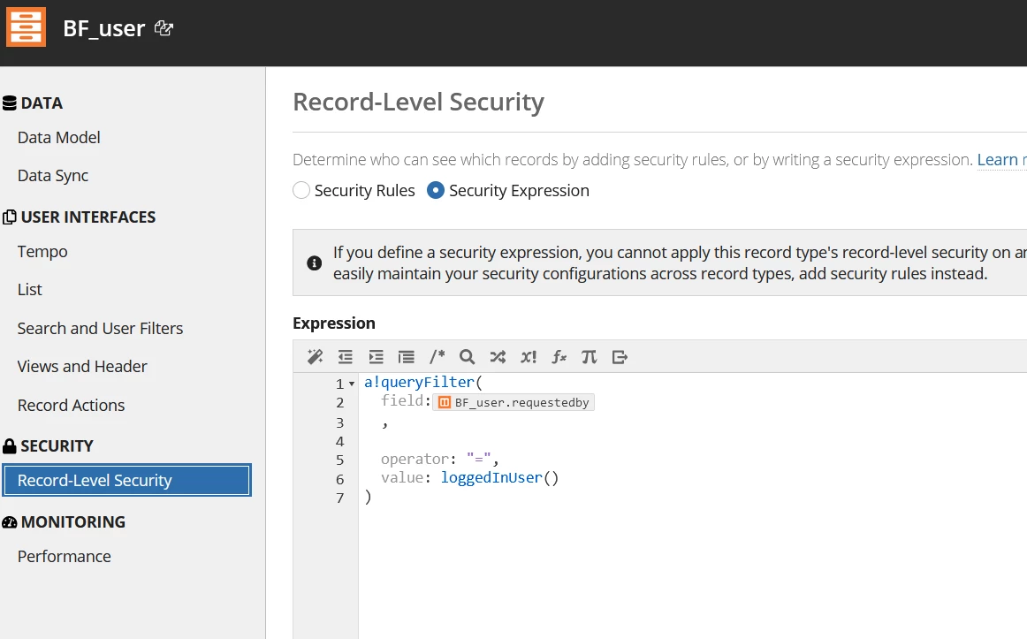Click the indent icon in expression toolbar
Screen dimensions: 1027x639
coord(376,357)
